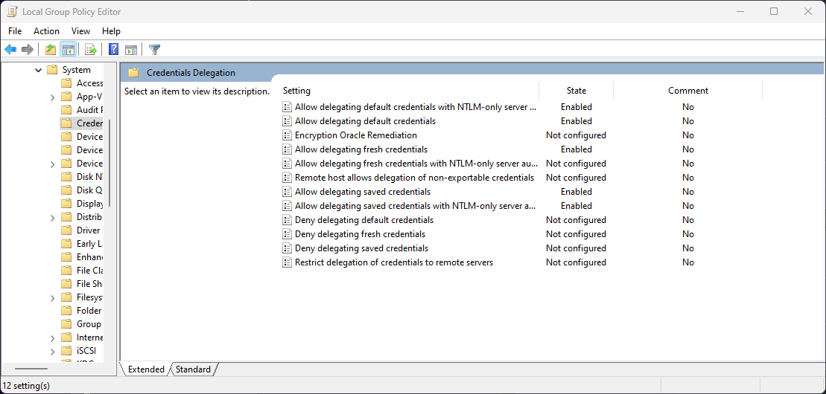Switch to the Extended tab
826x394 pixels.
(x=146, y=369)
